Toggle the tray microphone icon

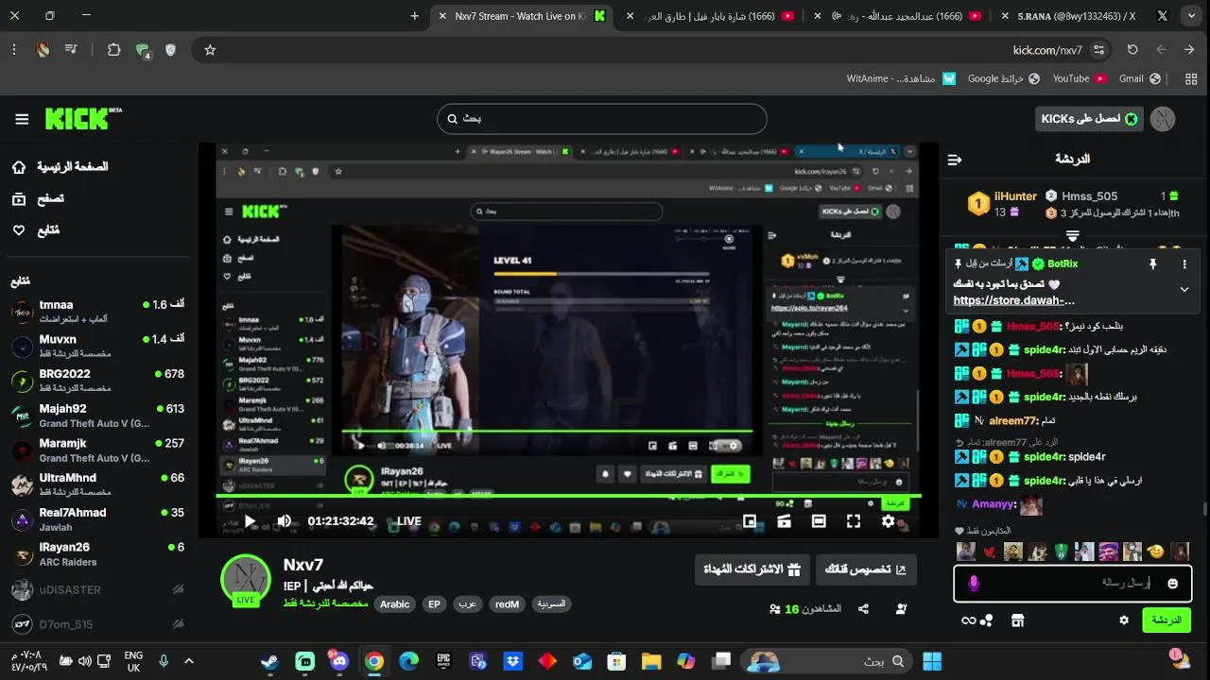(164, 661)
